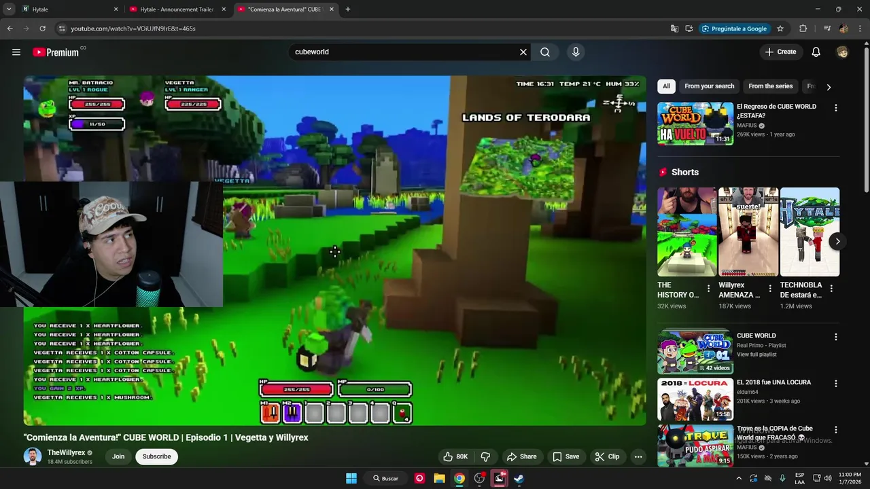Show the next Shorts with the arrow
The width and height of the screenshot is (870, 489).
837,241
